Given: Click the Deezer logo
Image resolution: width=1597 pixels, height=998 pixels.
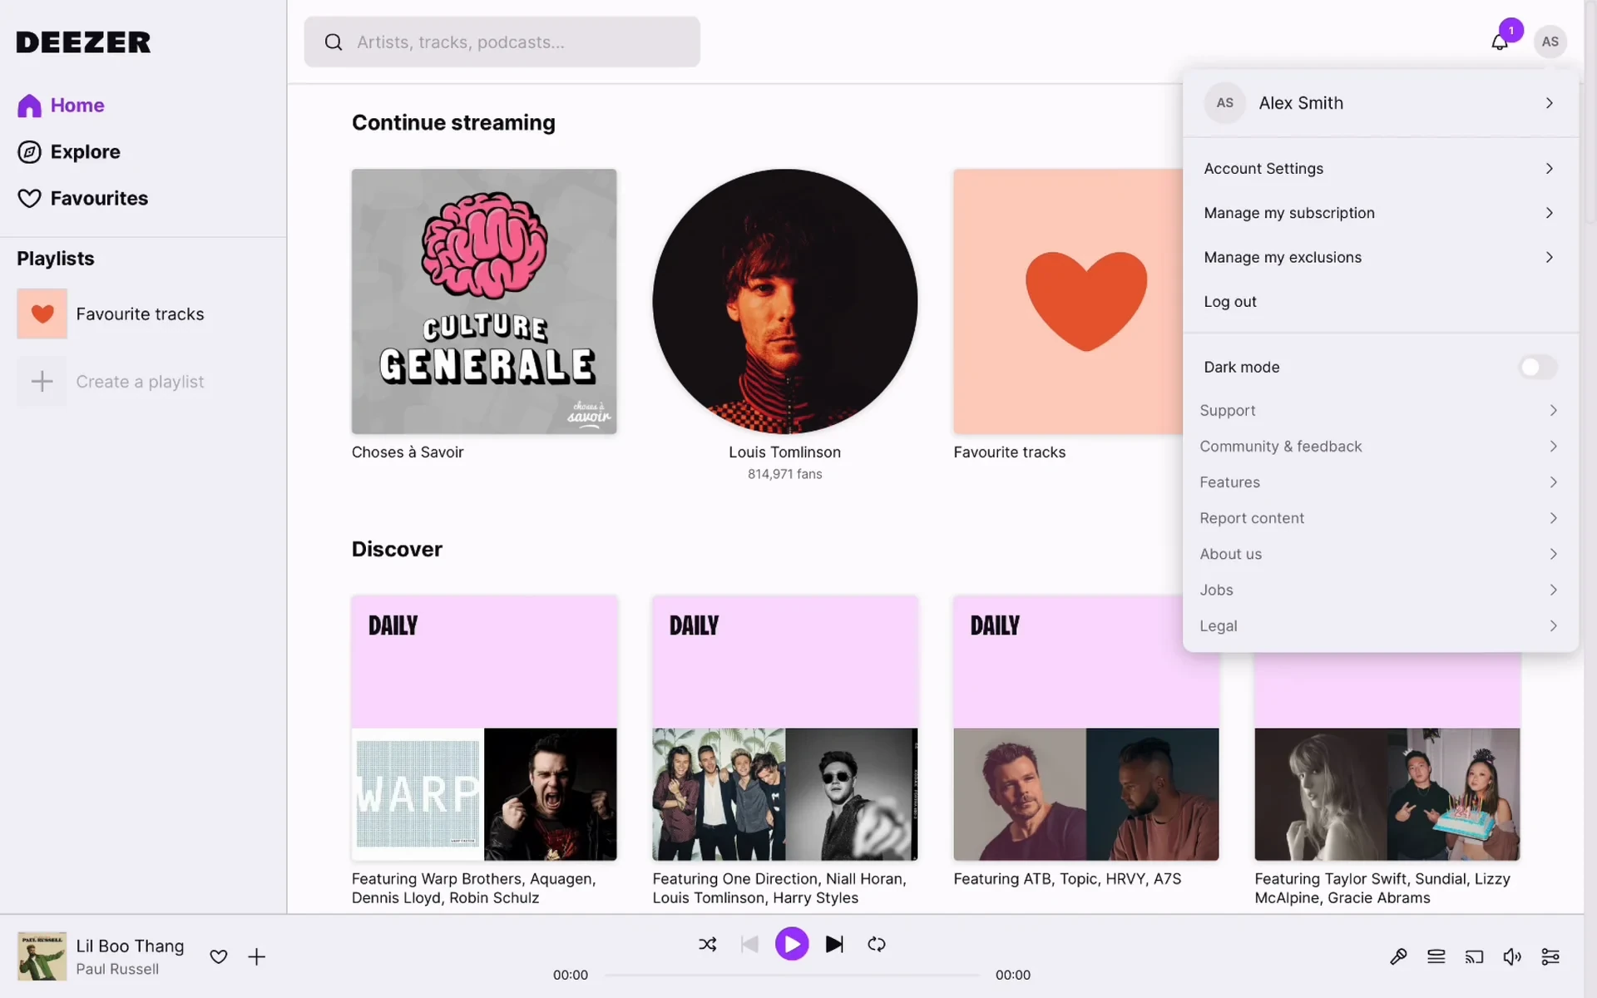Looking at the screenshot, I should (83, 42).
